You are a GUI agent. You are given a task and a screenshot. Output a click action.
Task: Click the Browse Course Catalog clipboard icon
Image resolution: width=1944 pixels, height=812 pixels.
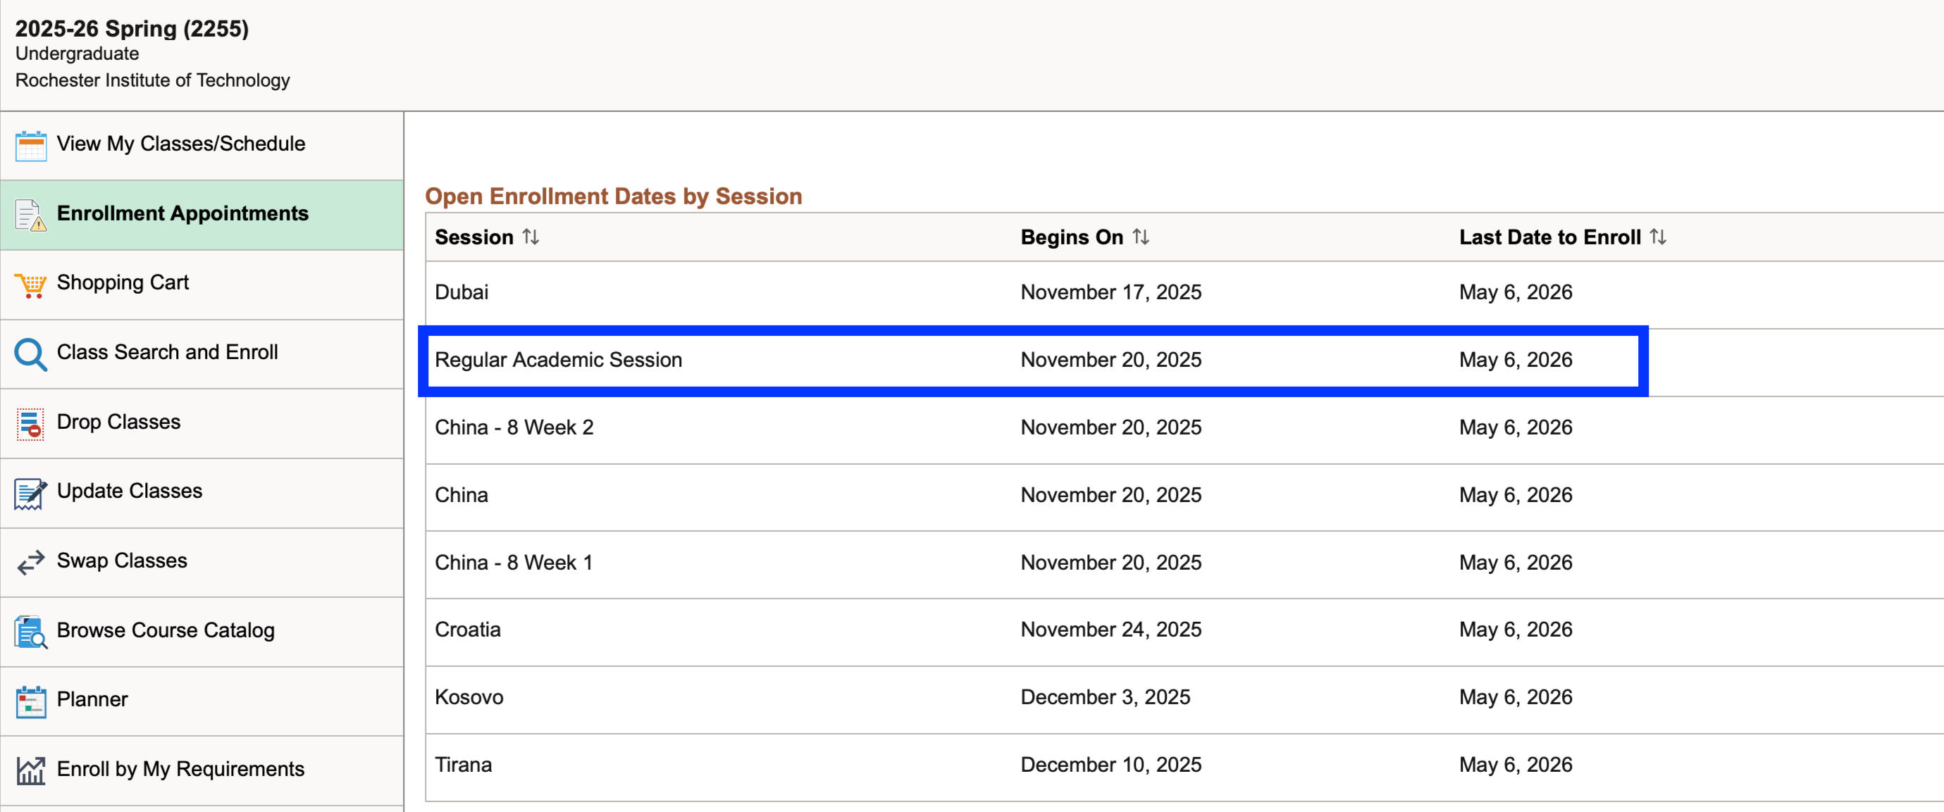[x=29, y=632]
